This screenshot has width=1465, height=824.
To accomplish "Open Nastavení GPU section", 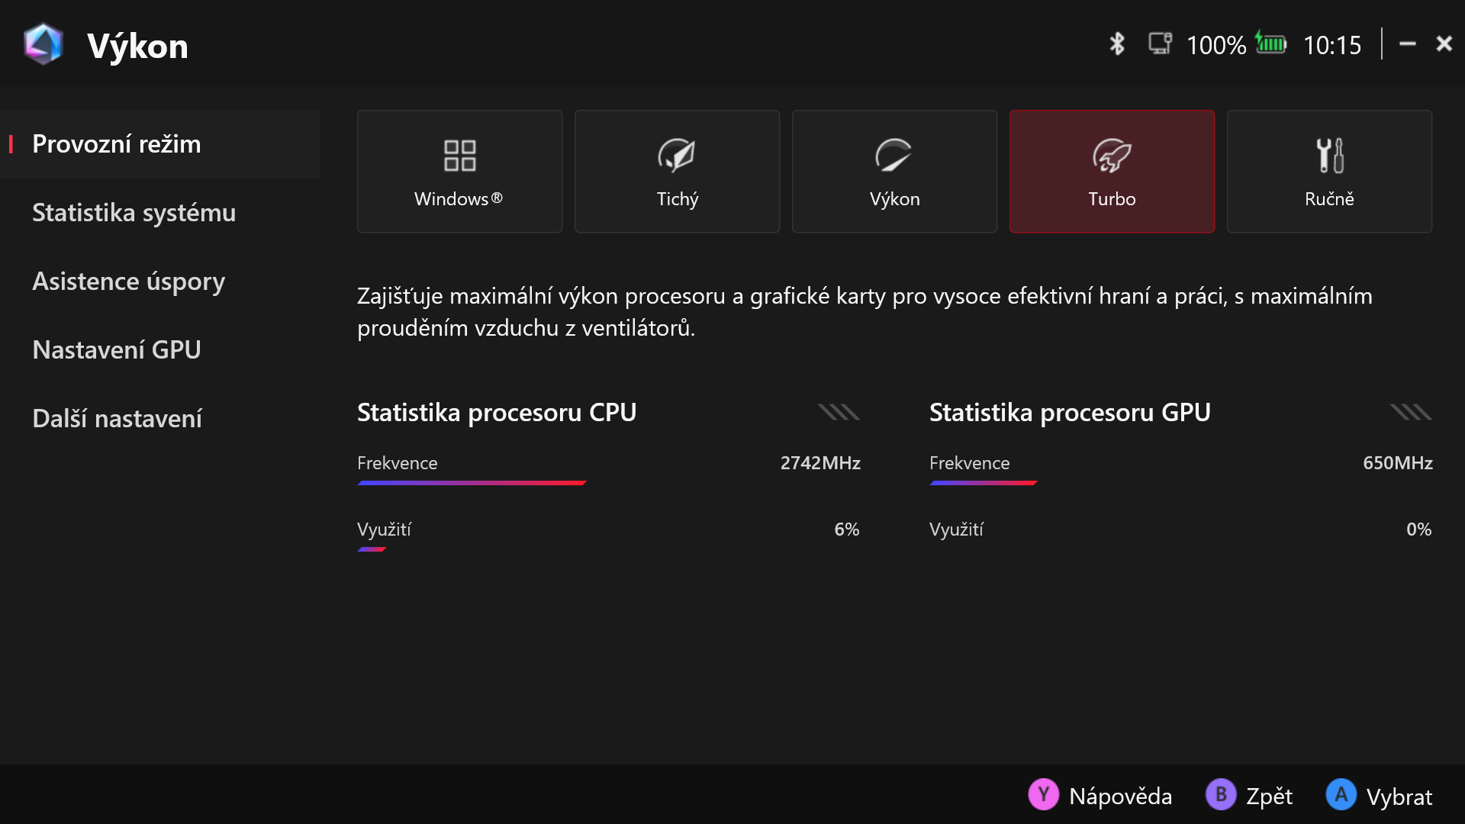I will pos(117,350).
